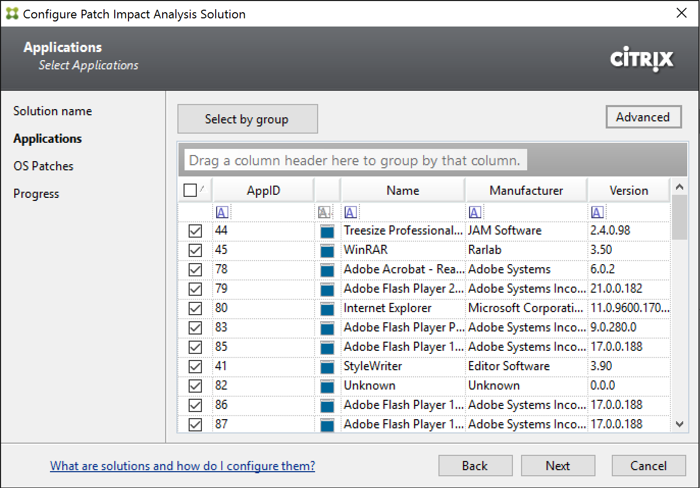Click the filter icon under the Version column
Image resolution: width=700 pixels, height=488 pixels.
(597, 212)
